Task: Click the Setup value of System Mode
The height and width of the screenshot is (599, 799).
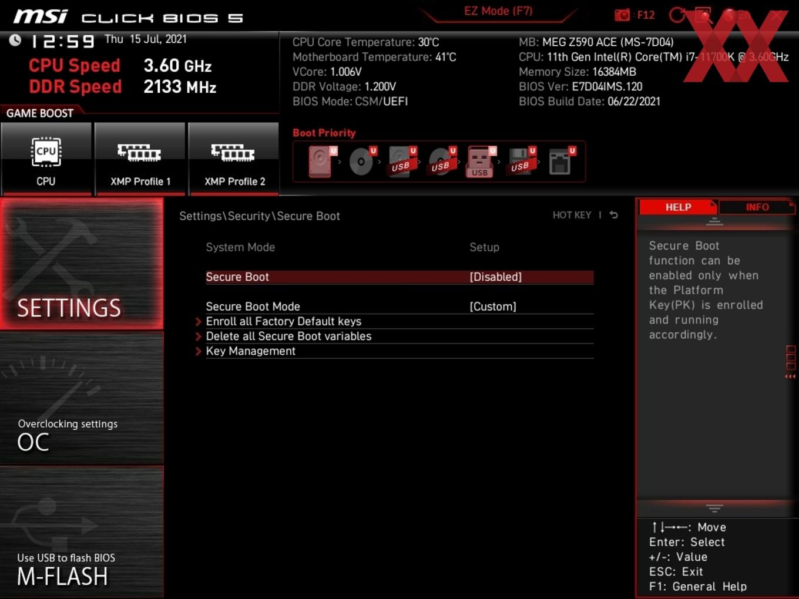Action: pos(484,247)
